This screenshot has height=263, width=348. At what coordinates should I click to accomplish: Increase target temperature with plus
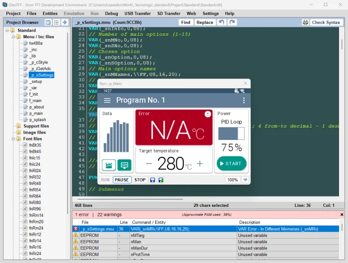pyautogui.click(x=200, y=164)
